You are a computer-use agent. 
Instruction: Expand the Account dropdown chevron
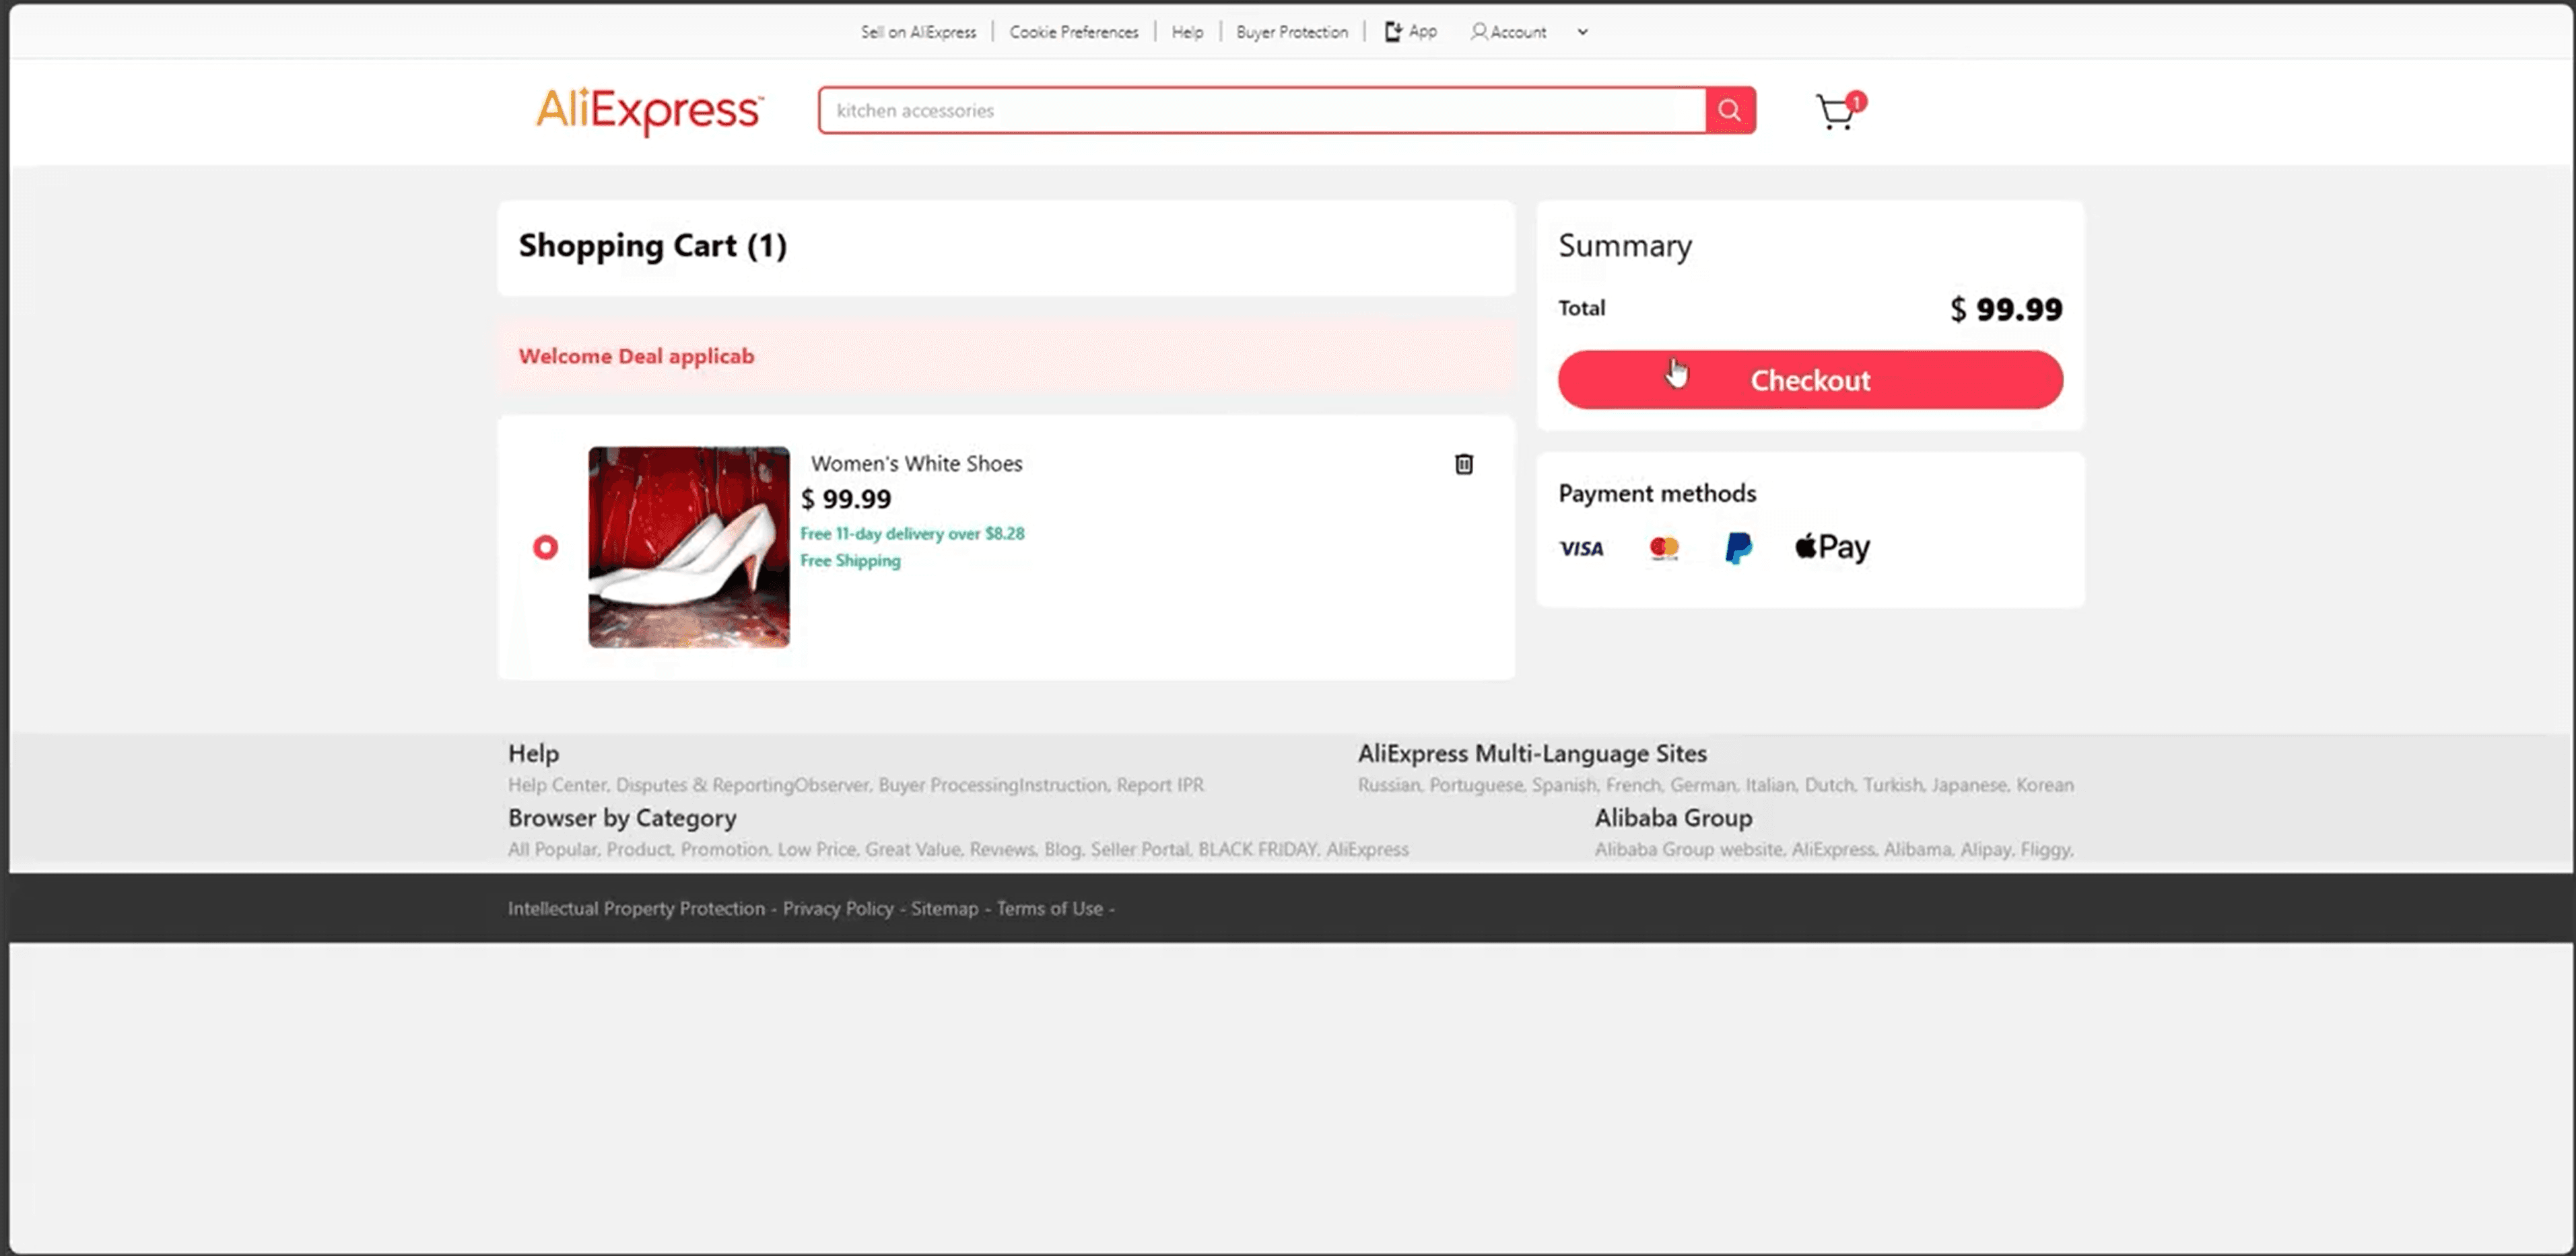click(x=1582, y=32)
